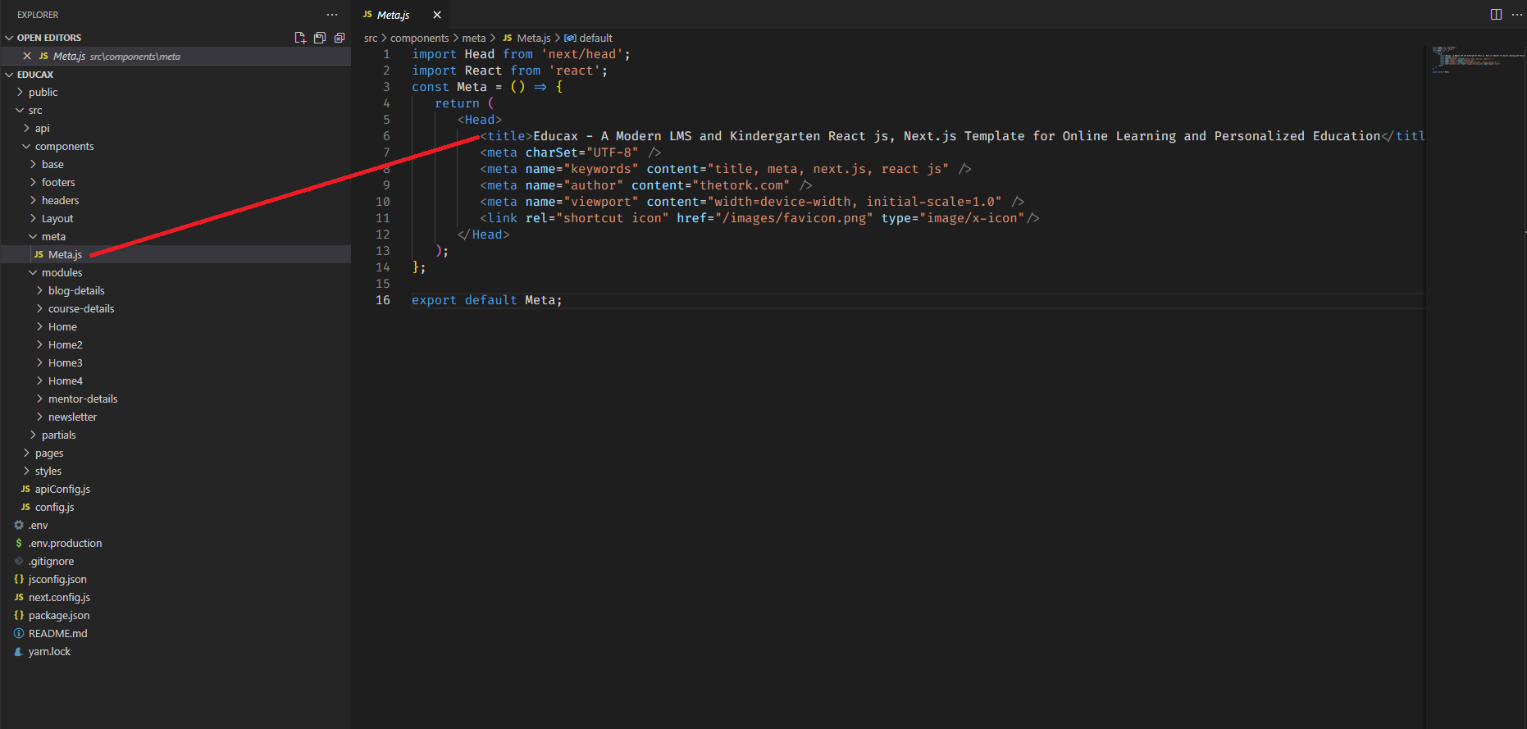
Task: Collapse the EDUCAX project section
Action: 35,74
